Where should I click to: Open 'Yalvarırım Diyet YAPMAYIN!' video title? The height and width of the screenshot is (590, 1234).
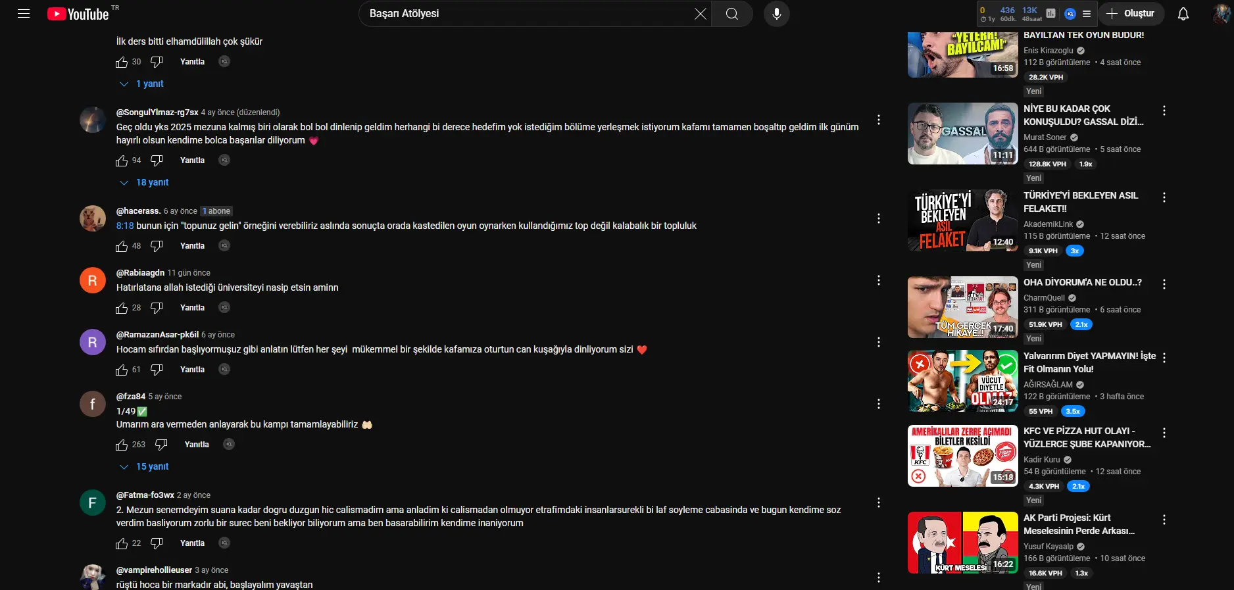point(1089,362)
